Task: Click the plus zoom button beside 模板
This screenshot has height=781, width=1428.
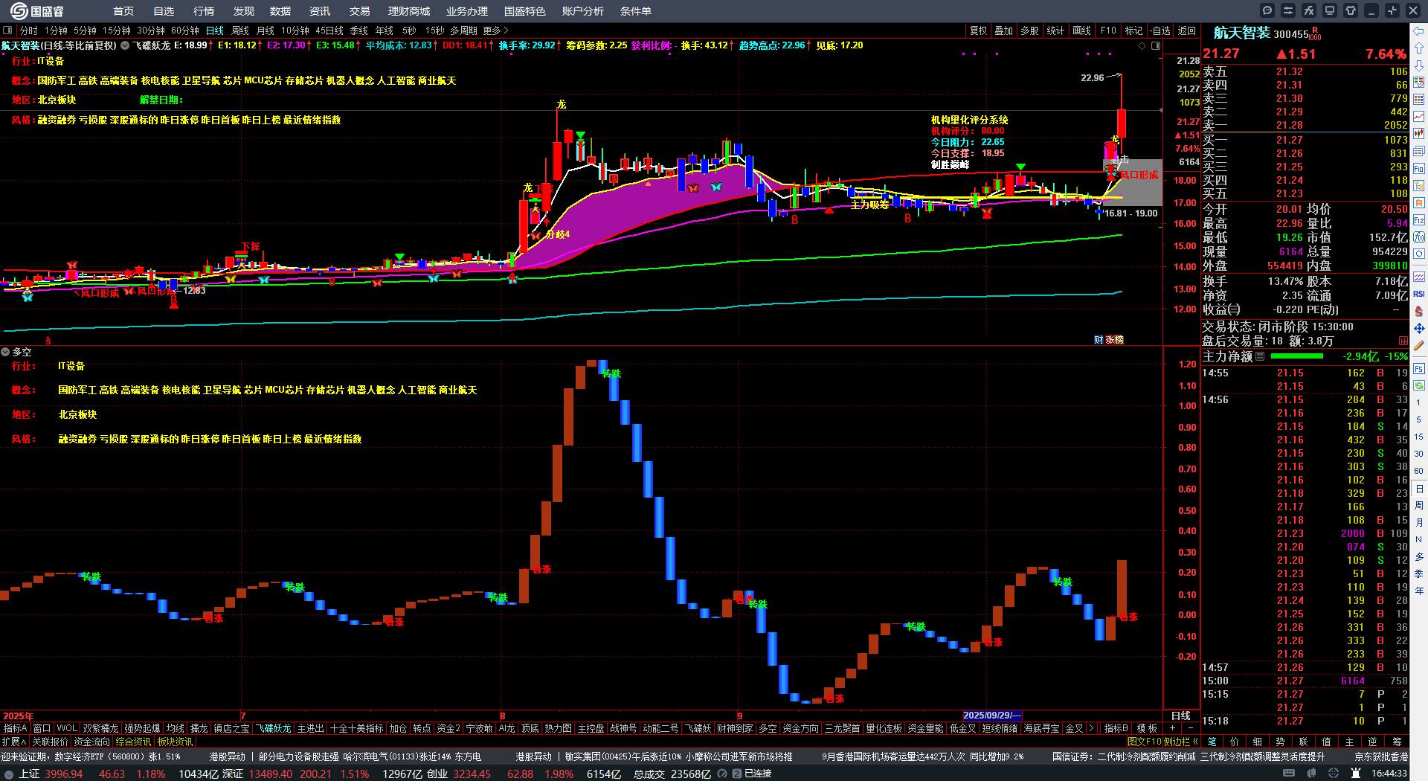Action: coord(1173,728)
